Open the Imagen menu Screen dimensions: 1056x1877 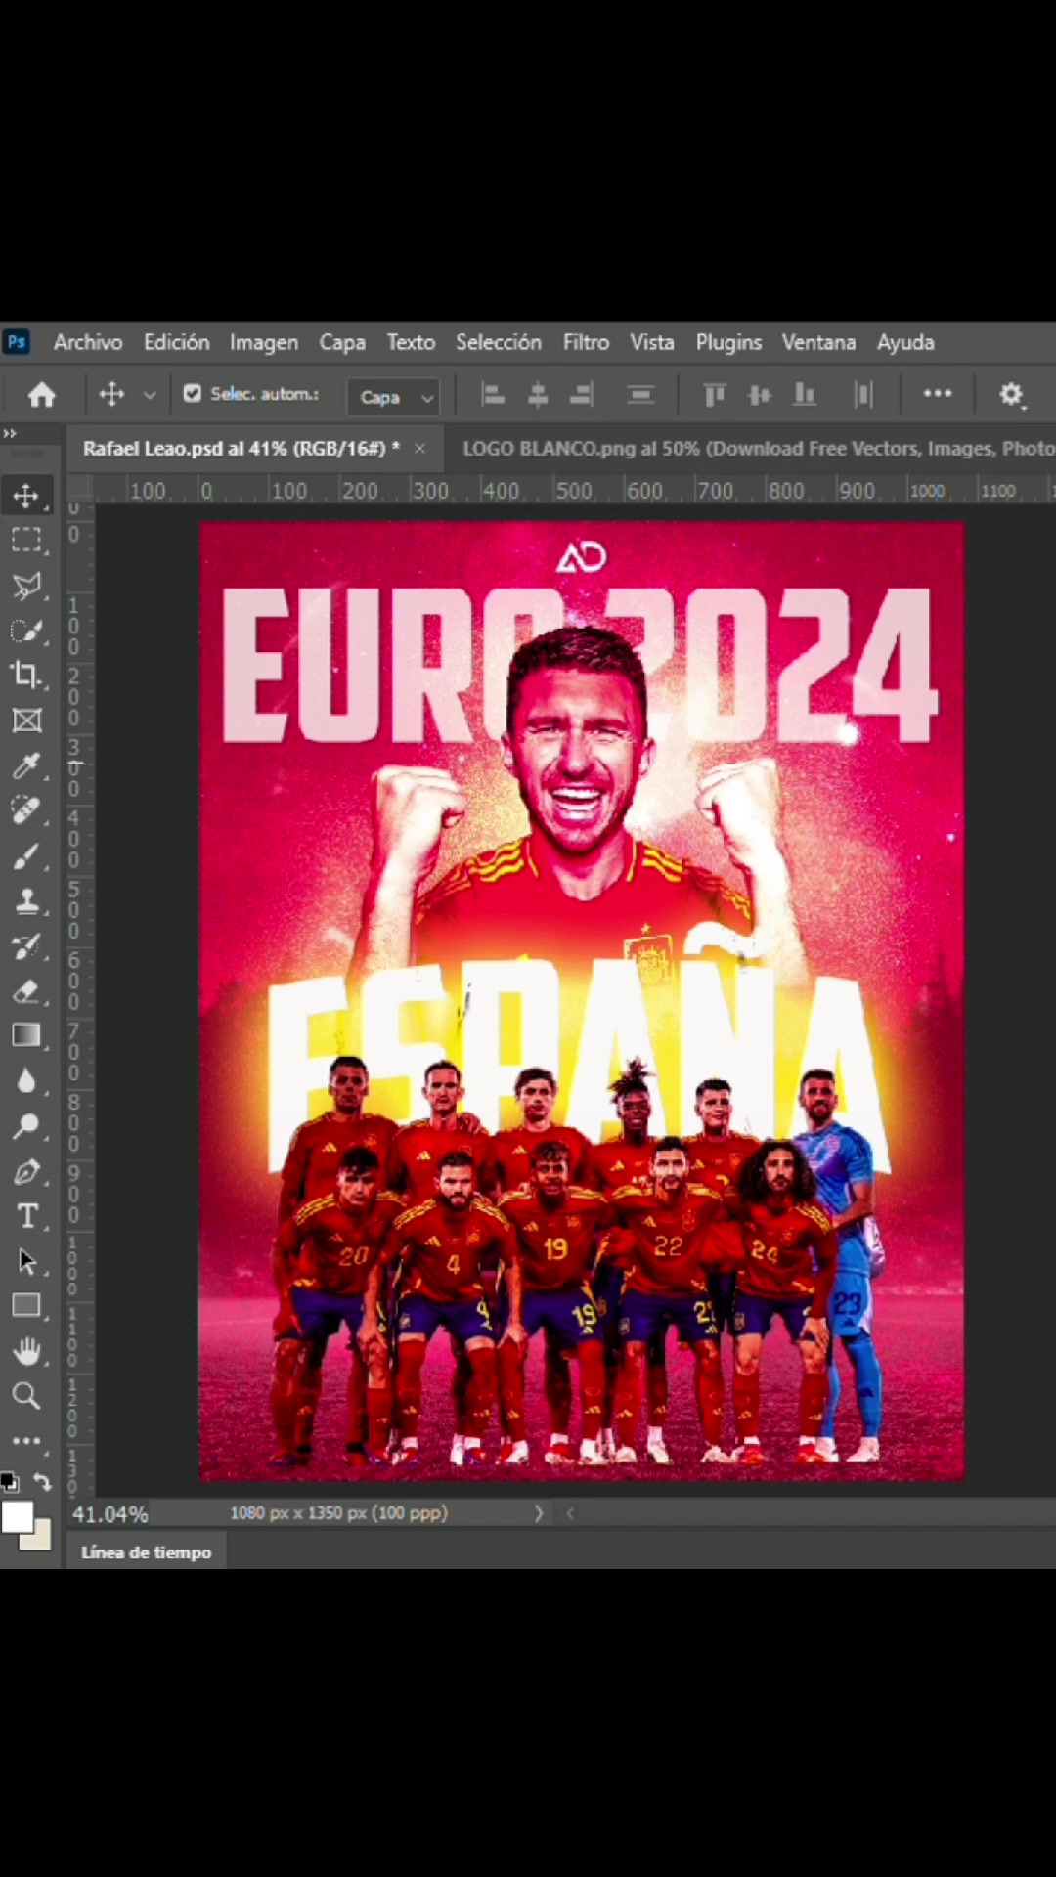tap(264, 342)
